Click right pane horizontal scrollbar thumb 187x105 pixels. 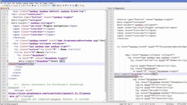tap(117, 101)
